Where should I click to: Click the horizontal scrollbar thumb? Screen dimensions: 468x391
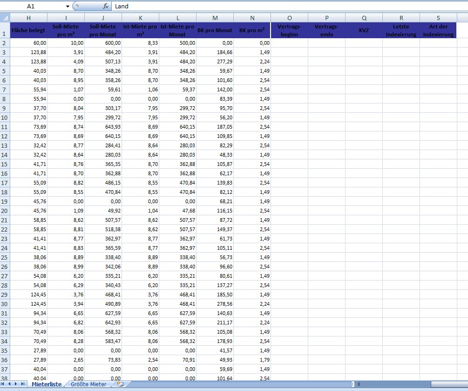[449, 384]
